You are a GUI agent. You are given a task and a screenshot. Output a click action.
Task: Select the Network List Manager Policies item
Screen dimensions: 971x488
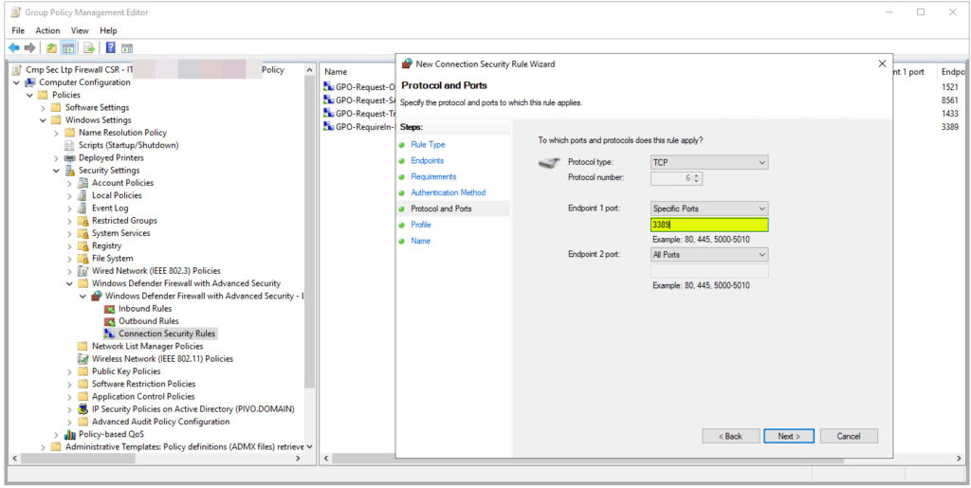[147, 347]
